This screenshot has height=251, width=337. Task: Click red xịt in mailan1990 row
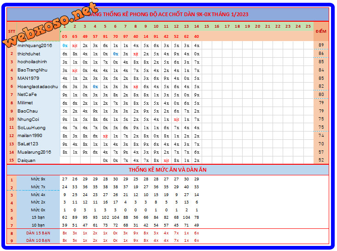click(x=105, y=136)
